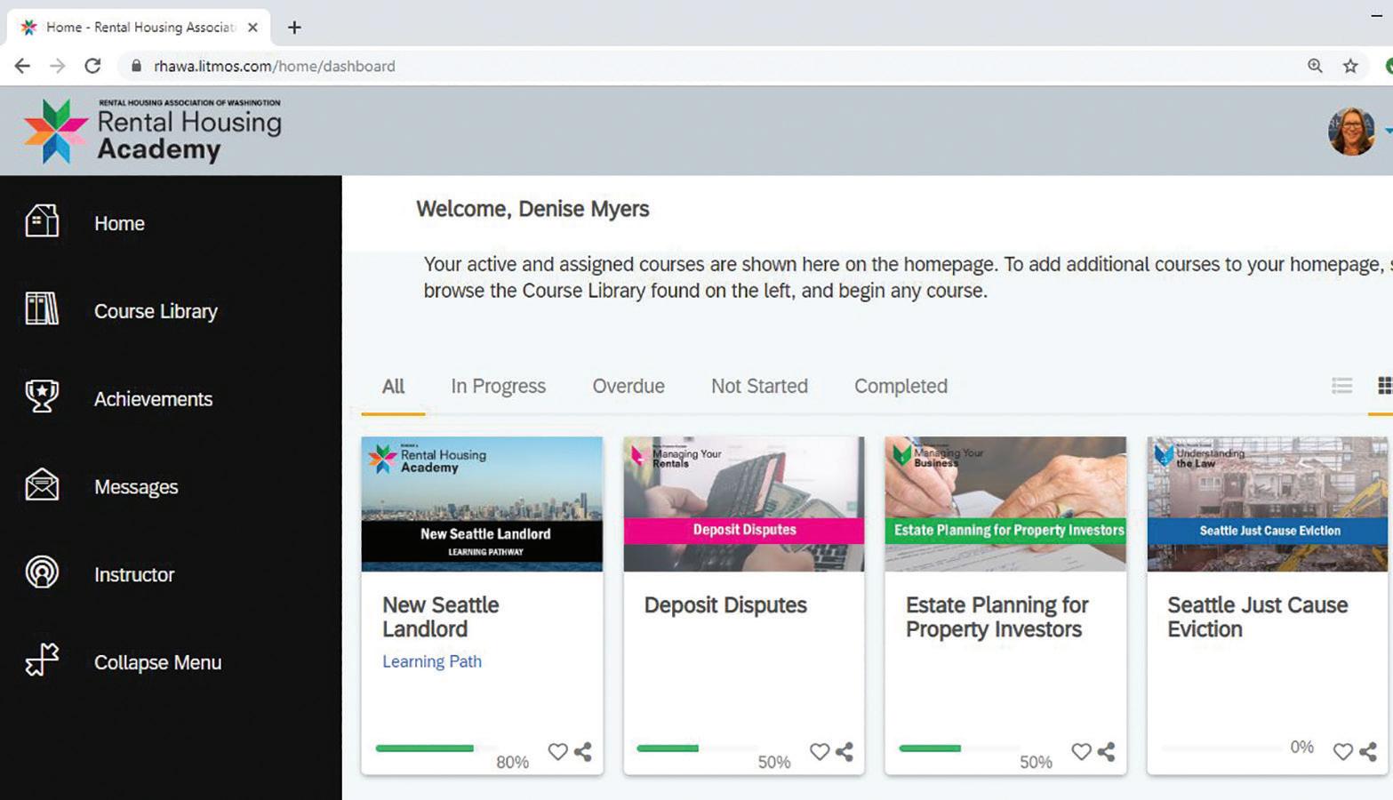Click the 0% progress value

tap(1301, 748)
